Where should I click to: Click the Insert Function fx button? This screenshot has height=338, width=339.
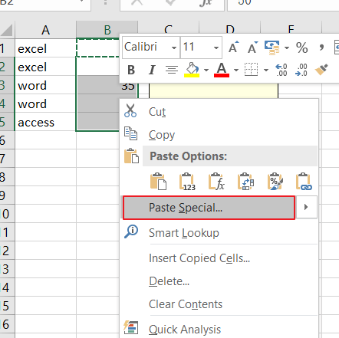coord(206,3)
